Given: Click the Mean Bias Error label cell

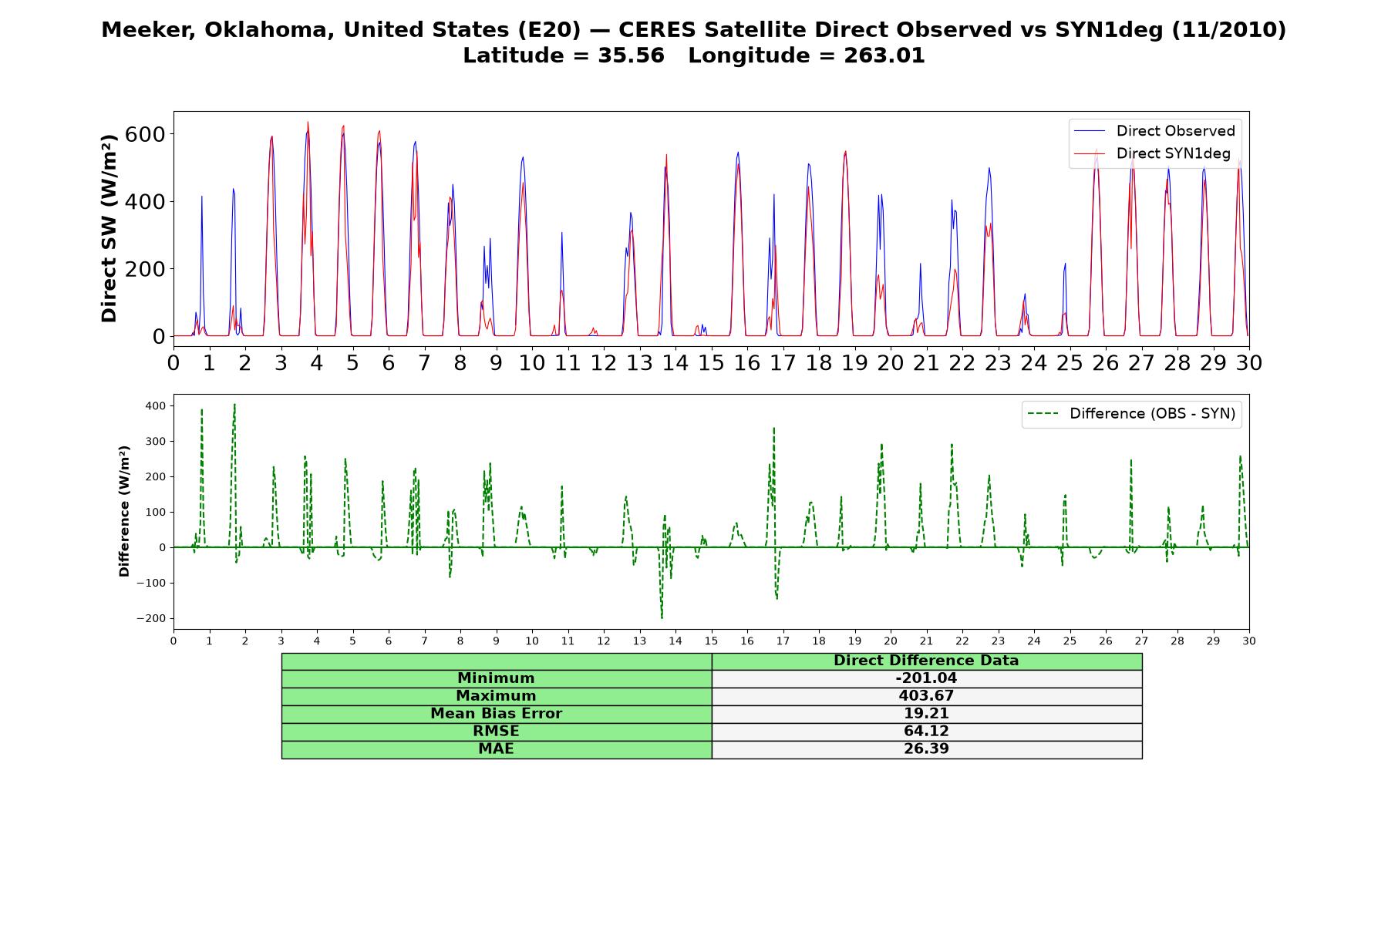Looking at the screenshot, I should coord(497,714).
